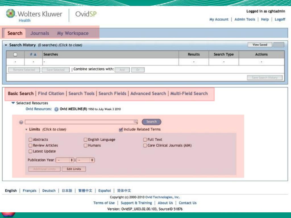Select the Find Citation mode

51,94
